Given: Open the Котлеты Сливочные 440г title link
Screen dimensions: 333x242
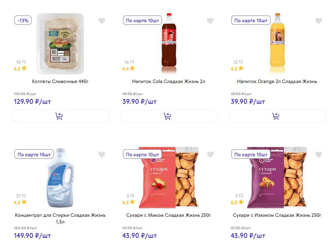Looking at the screenshot, I should click(x=60, y=82).
